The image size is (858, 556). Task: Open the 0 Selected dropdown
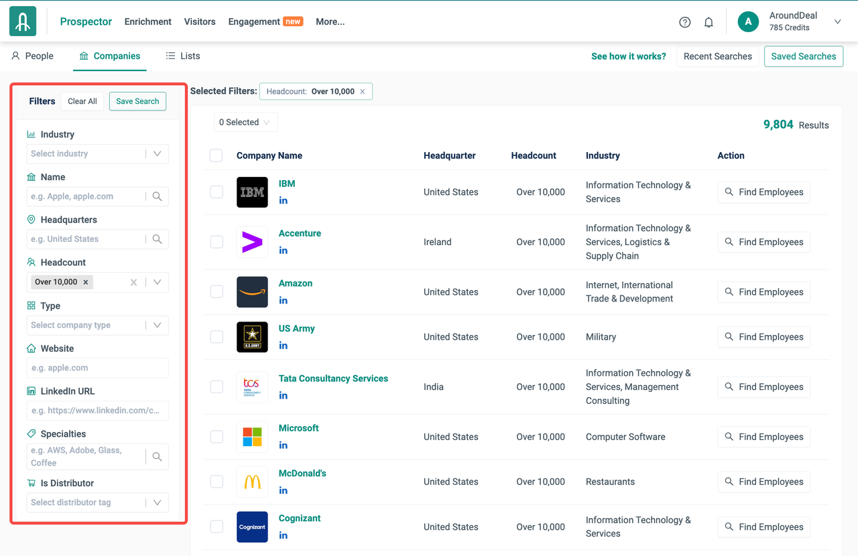click(x=245, y=122)
